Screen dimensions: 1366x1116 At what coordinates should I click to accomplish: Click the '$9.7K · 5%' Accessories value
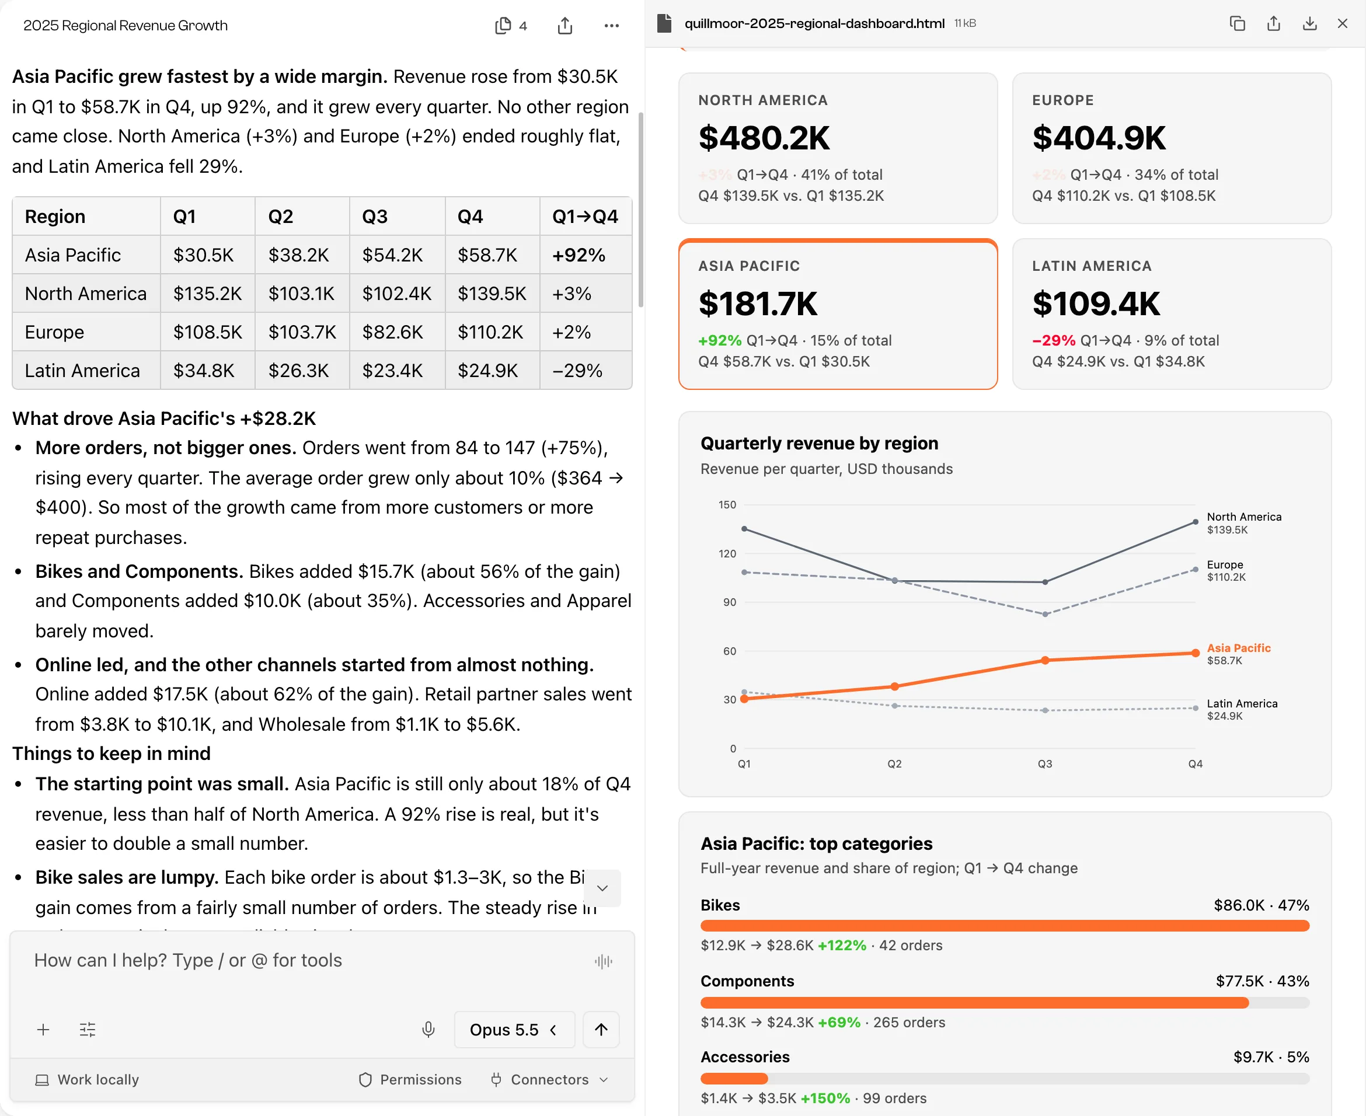[x=1271, y=1057]
